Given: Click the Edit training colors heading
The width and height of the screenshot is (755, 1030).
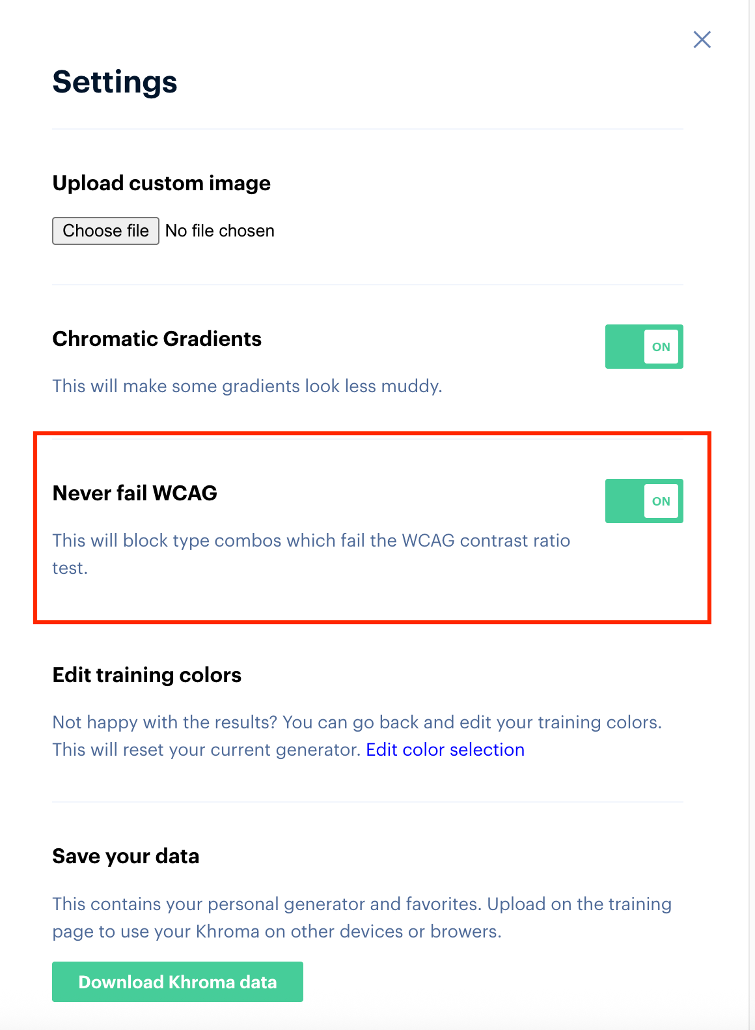Looking at the screenshot, I should coord(146,675).
